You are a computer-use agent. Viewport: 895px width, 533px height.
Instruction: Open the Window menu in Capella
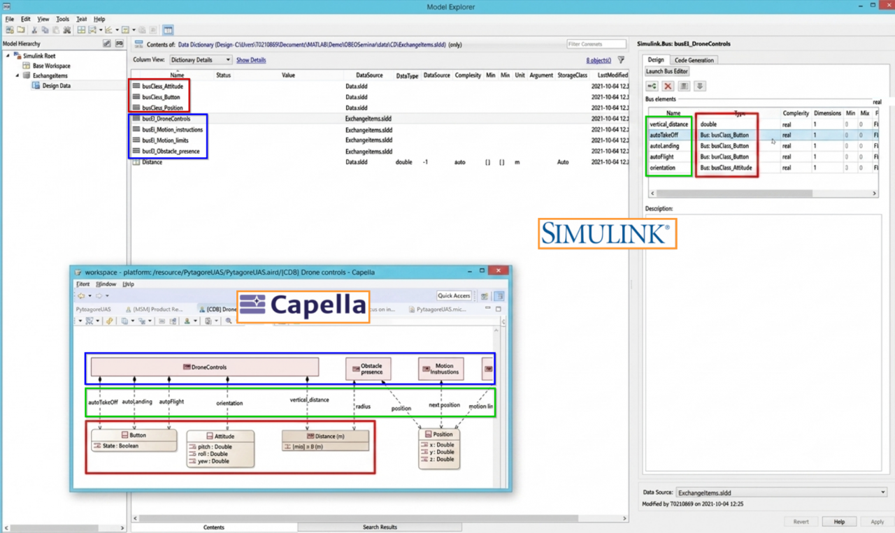click(106, 284)
